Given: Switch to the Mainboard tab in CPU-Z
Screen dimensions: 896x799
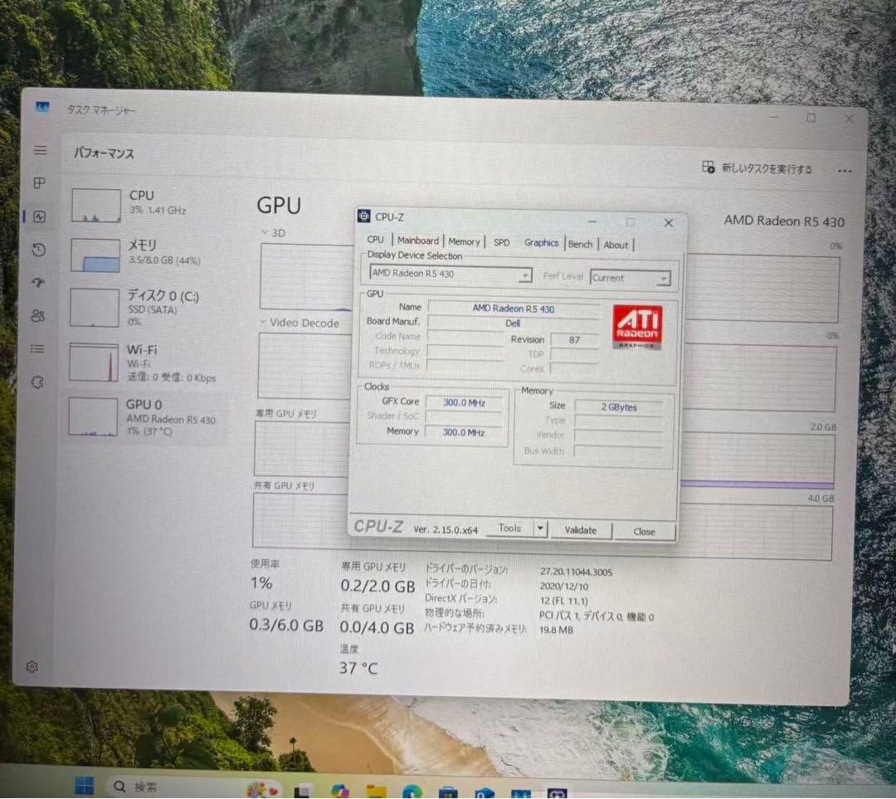Looking at the screenshot, I should (417, 241).
